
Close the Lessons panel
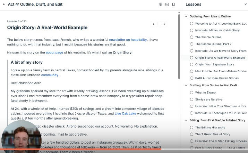pyautogui.click(x=245, y=5)
